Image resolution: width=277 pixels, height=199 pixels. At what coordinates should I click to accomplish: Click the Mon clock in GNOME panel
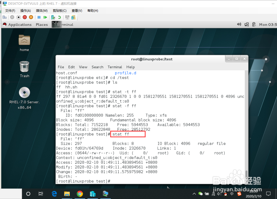coord(268,25)
